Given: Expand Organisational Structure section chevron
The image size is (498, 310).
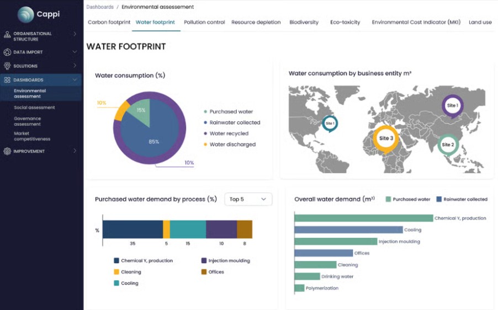Looking at the screenshot, I should tap(75, 34).
